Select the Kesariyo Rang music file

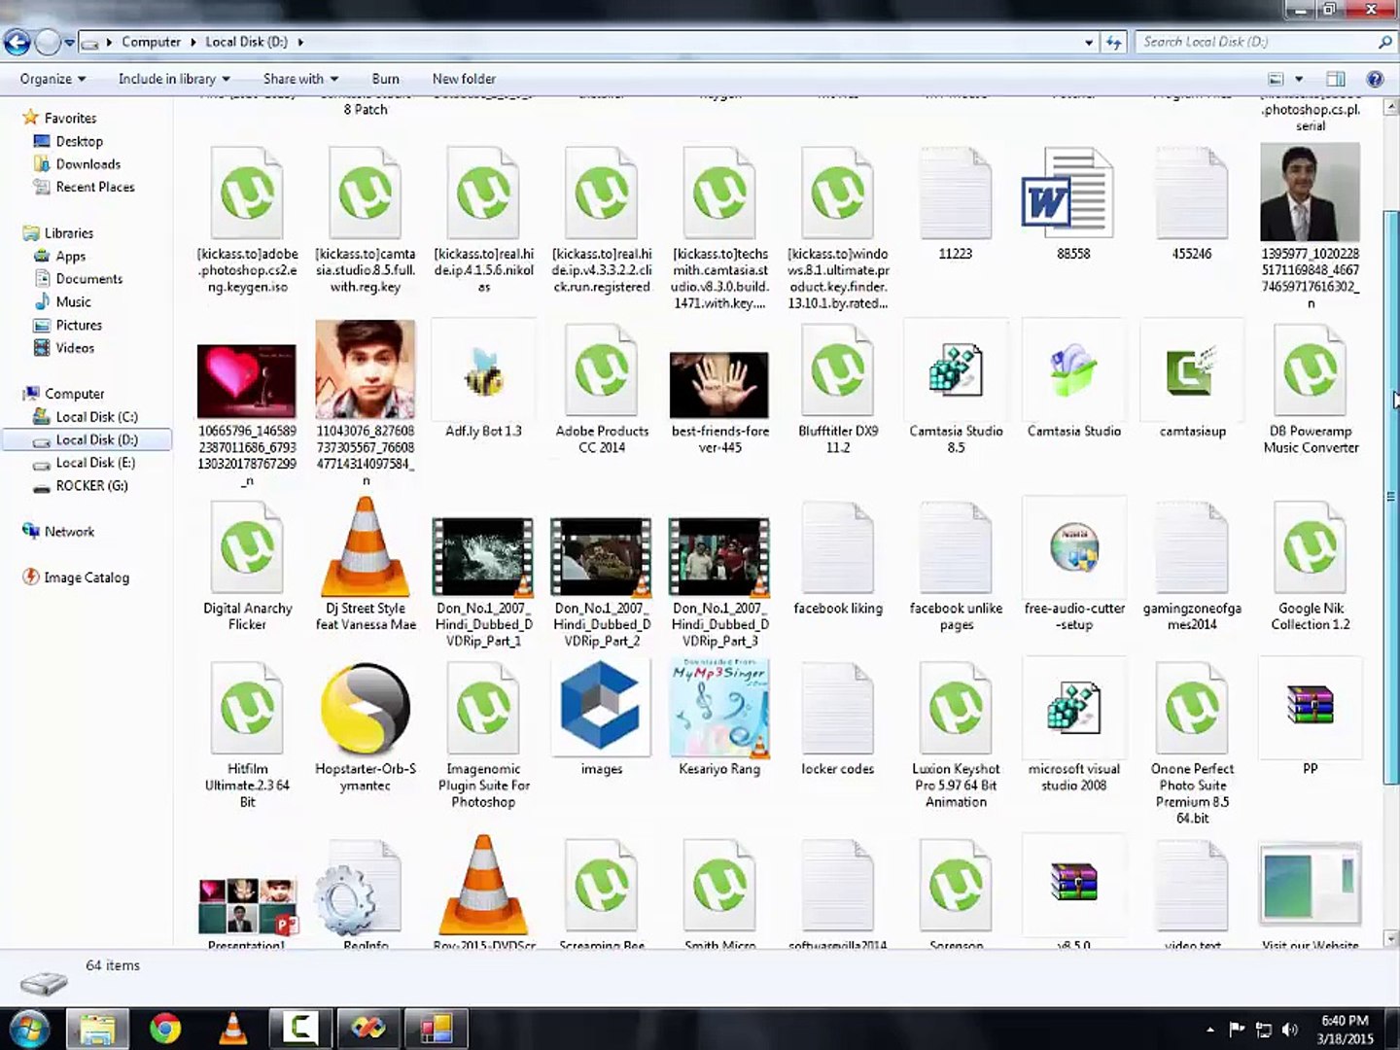pyautogui.click(x=719, y=709)
